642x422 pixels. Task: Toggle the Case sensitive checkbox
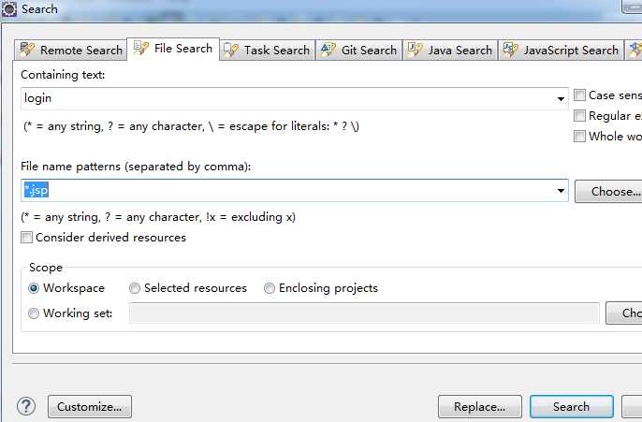click(x=580, y=95)
